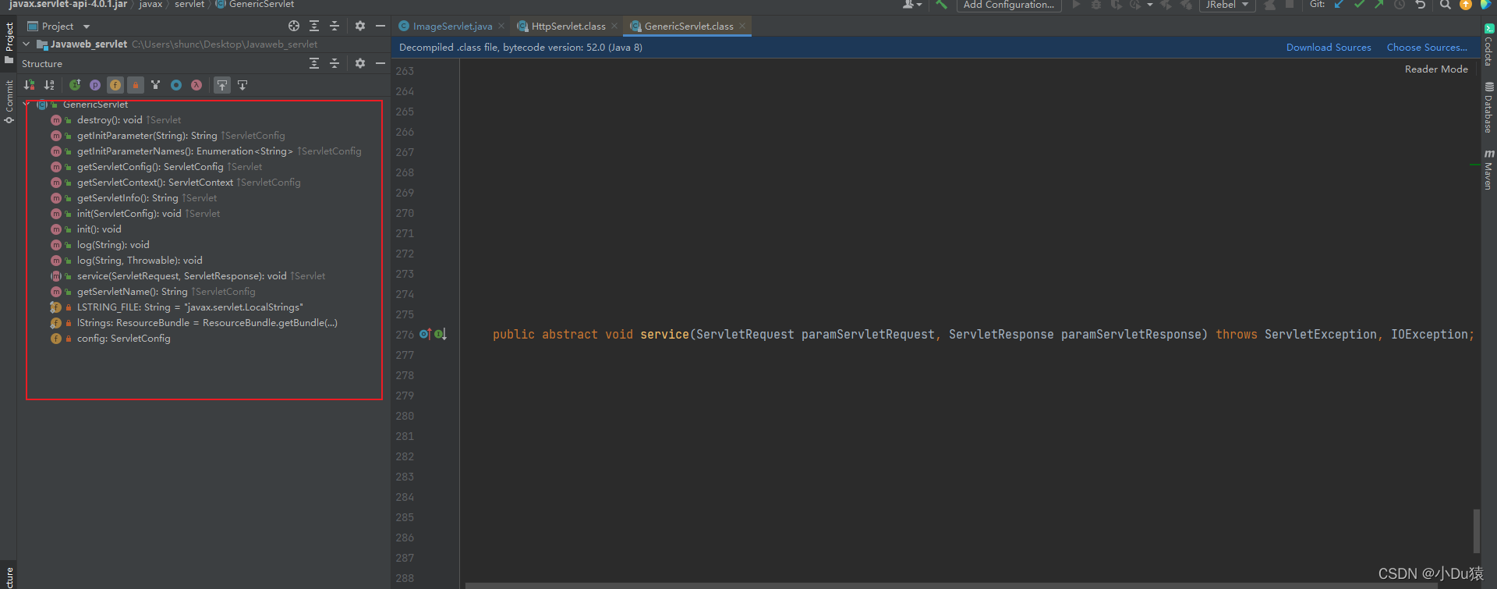Click the Git Update Project blue arrow

(x=1340, y=5)
